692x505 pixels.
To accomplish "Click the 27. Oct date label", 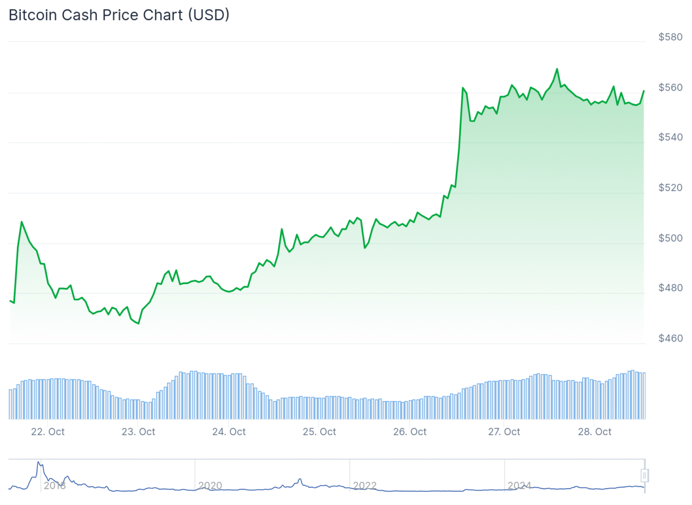I will coord(504,431).
